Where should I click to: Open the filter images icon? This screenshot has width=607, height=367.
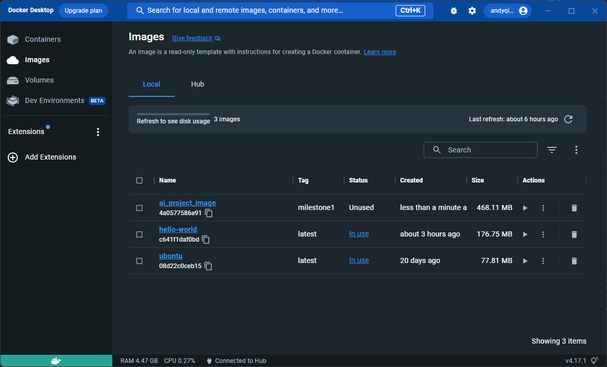click(552, 150)
